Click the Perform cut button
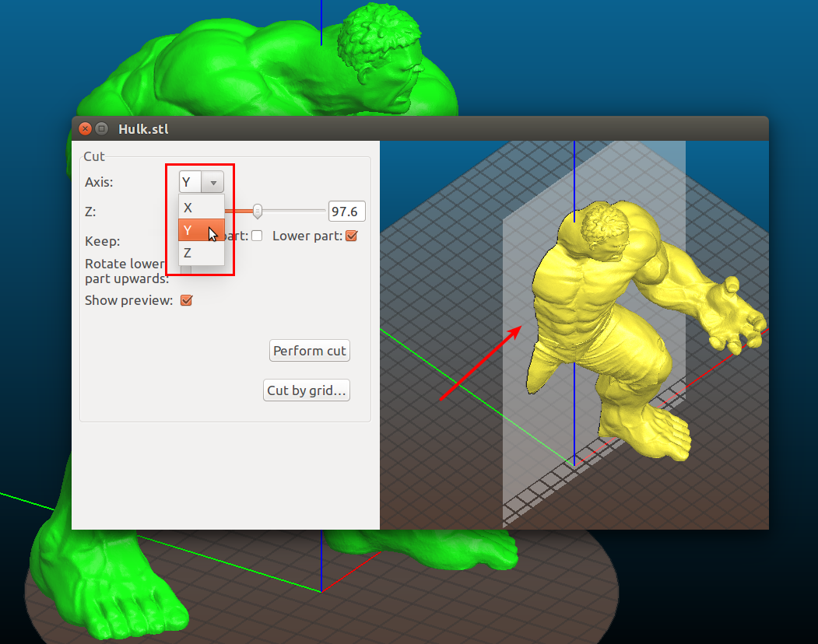This screenshot has width=818, height=644. coord(309,351)
